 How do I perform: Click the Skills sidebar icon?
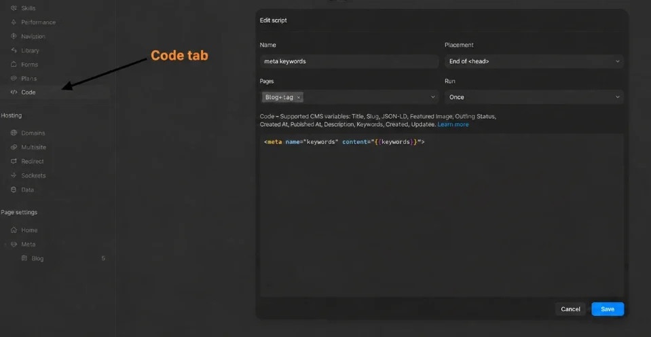(x=14, y=8)
